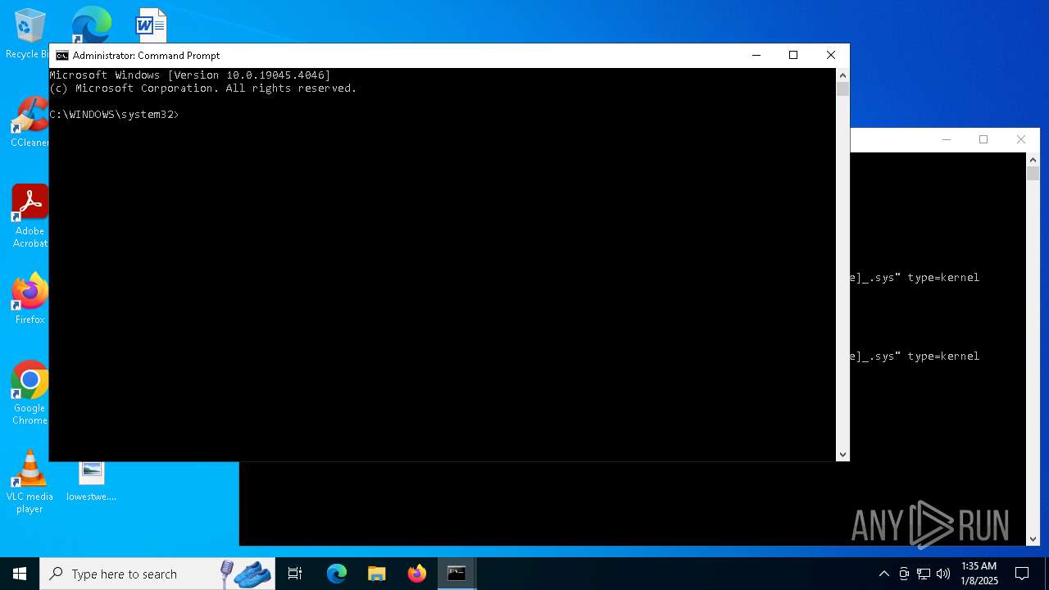
Task: Open File Explorer from the taskbar
Action: tap(377, 574)
